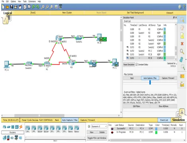Activate the Place Note tool
This screenshot has width=187, height=143.
click(182, 36)
